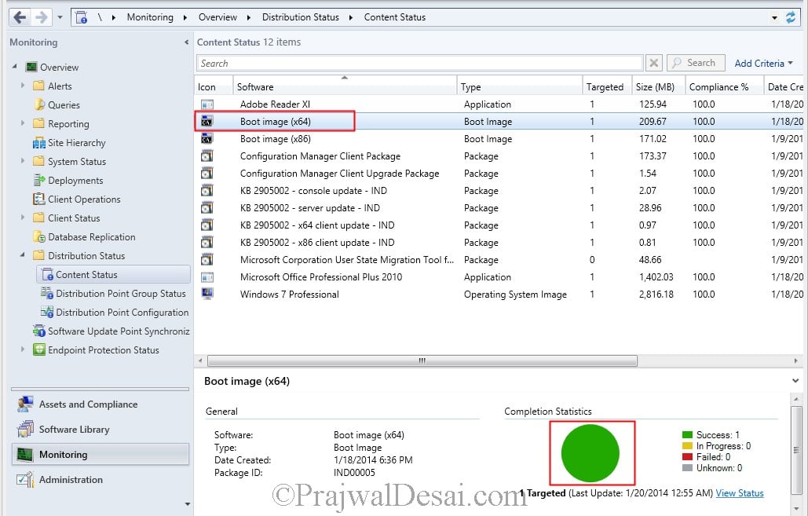The height and width of the screenshot is (516, 808).
Task: Click the green completion statistics pie chart
Action: coord(590,453)
